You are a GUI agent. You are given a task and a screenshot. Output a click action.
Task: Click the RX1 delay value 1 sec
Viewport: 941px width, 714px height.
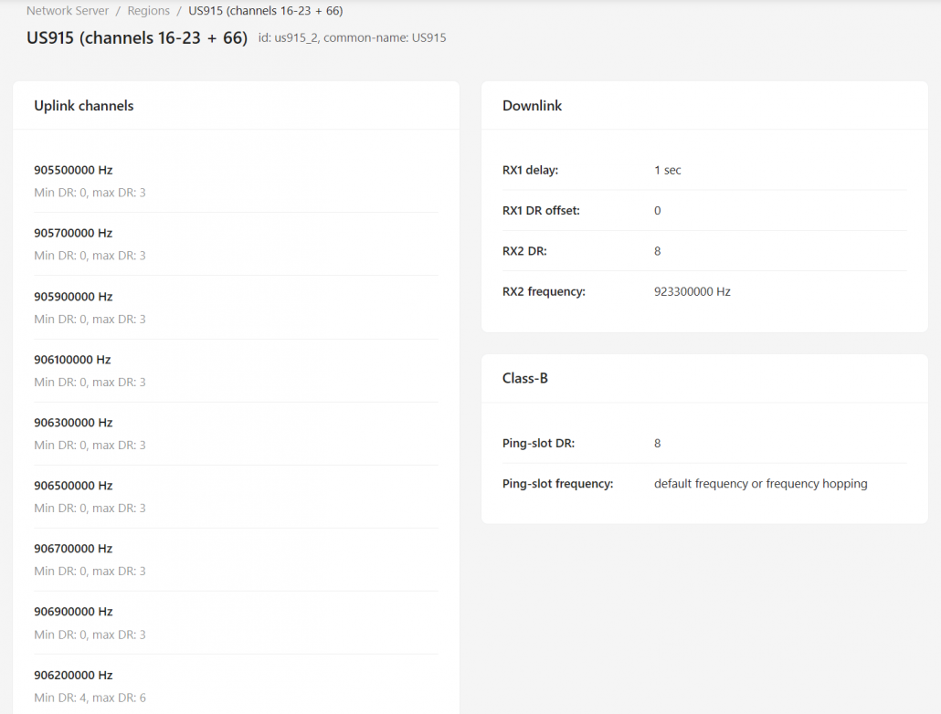click(668, 171)
